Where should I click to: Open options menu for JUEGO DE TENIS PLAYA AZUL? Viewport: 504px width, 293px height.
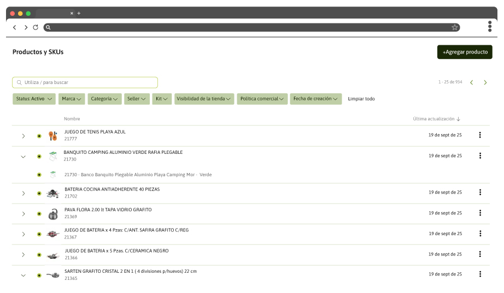coord(480,135)
